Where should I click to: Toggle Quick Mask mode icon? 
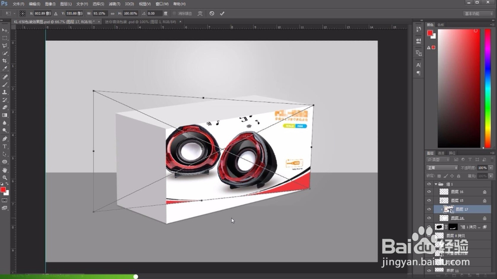click(x=4, y=200)
